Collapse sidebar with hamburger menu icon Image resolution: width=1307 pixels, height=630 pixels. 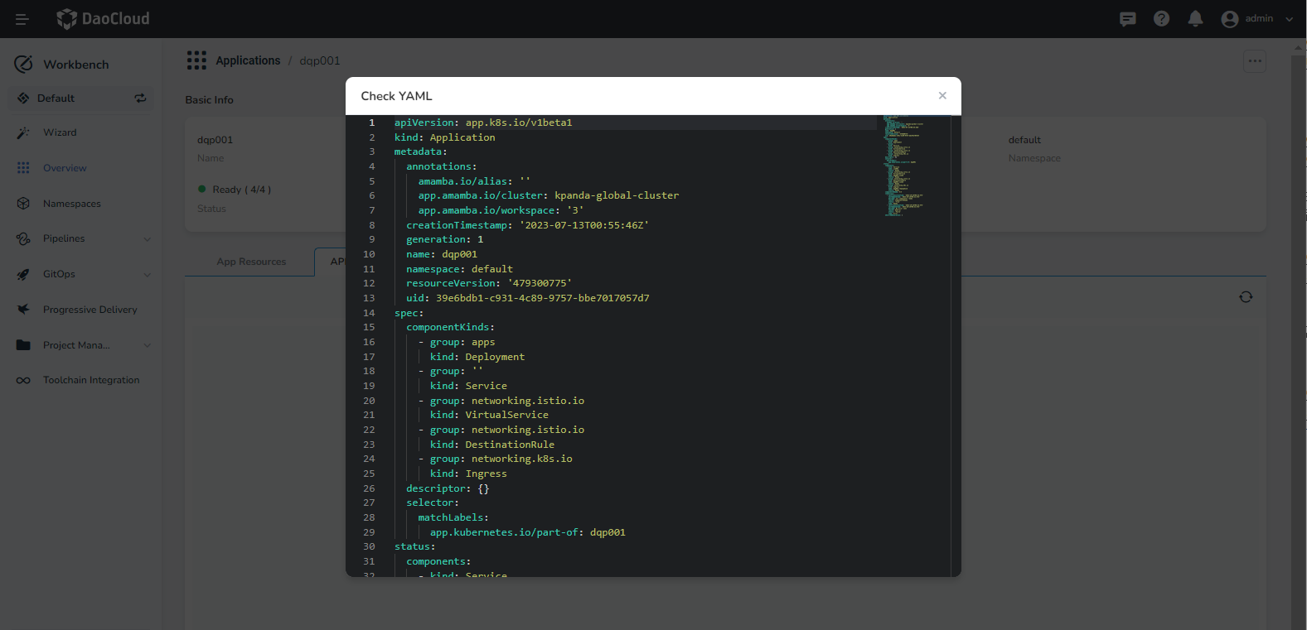point(22,19)
